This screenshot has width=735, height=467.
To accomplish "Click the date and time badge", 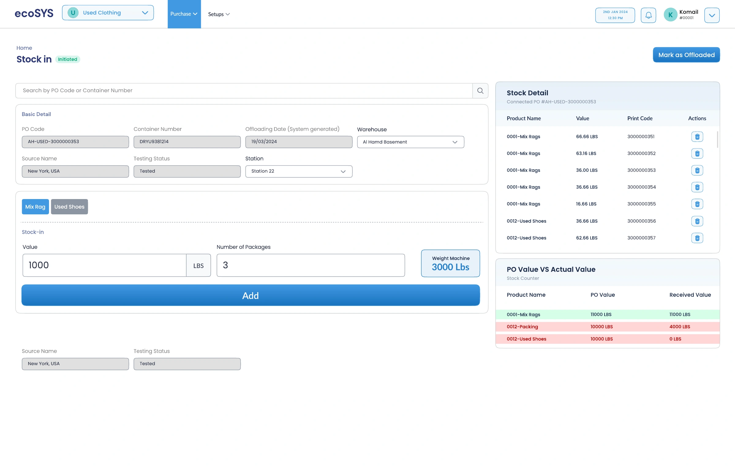I will (x=615, y=15).
